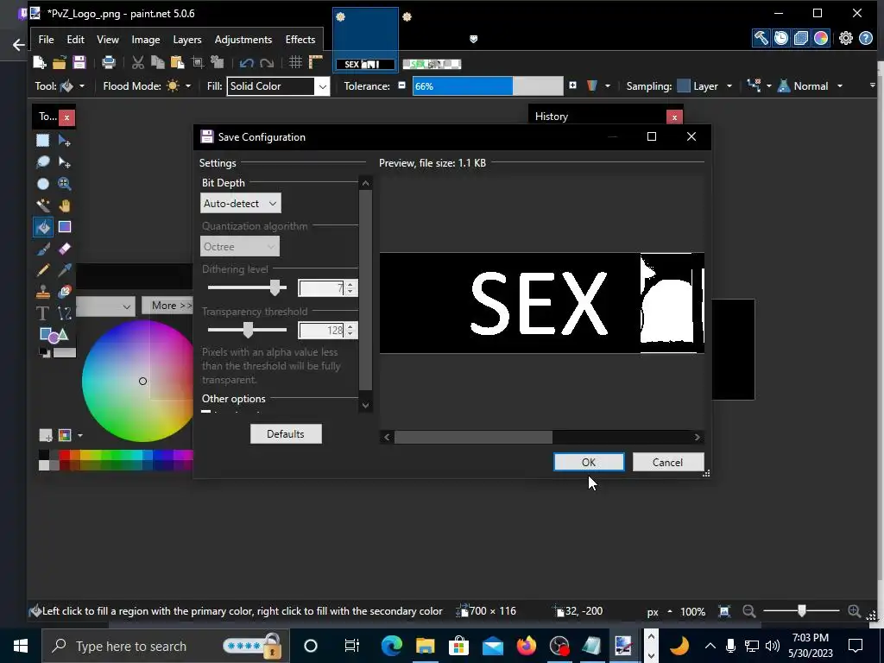Click the Print toolbar icon
The width and height of the screenshot is (884, 663).
click(108, 62)
